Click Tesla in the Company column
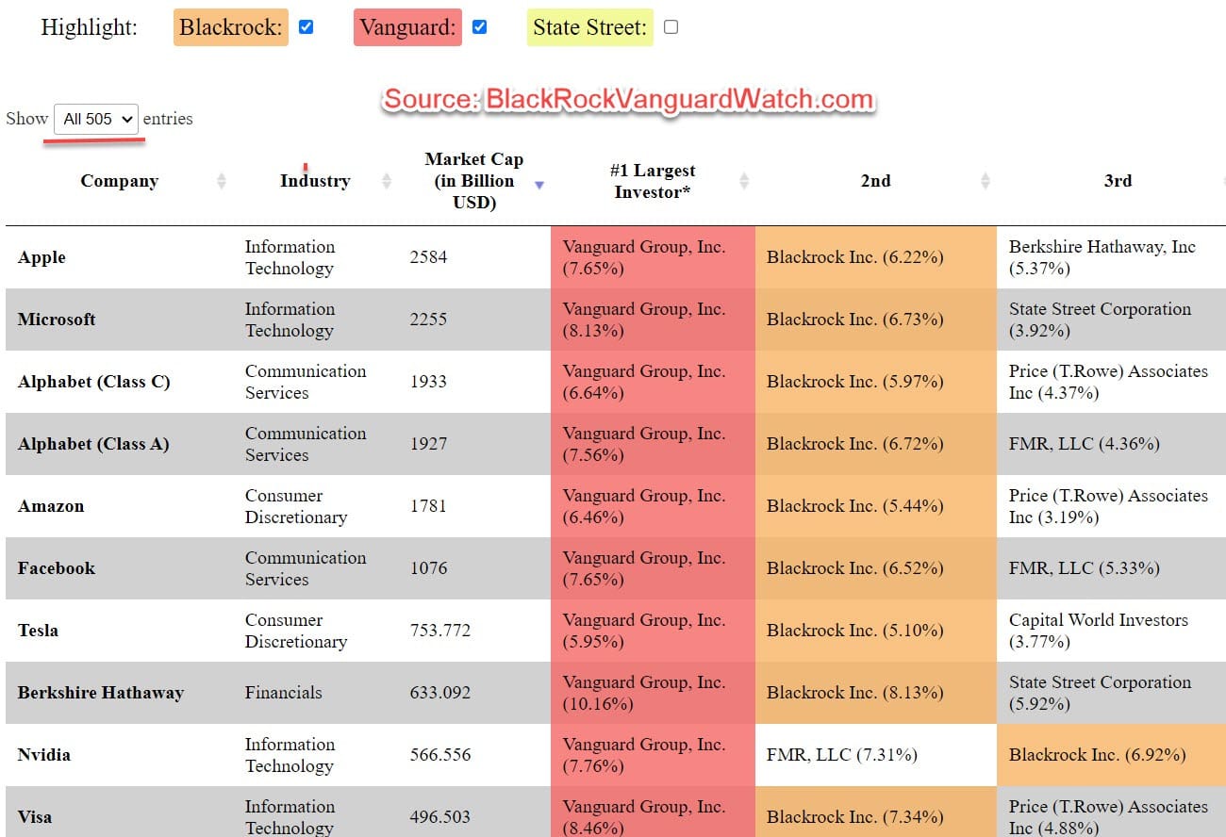Viewport: 1226px width, 837px height. [x=39, y=631]
